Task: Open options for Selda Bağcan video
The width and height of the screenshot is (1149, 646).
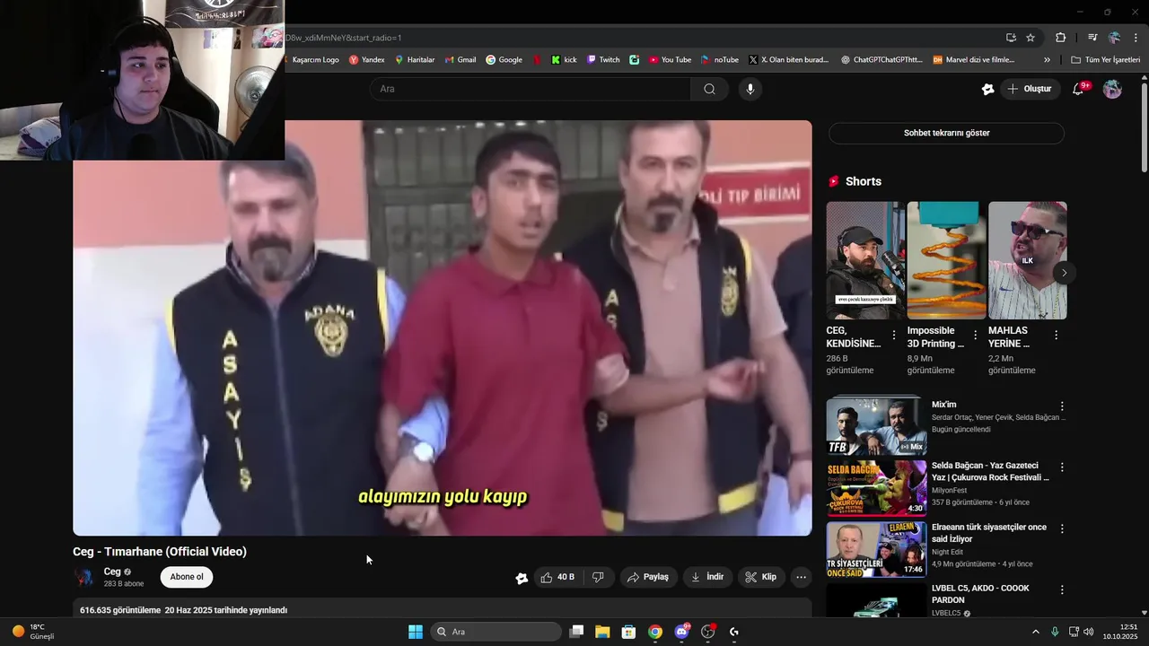Action: (x=1062, y=467)
